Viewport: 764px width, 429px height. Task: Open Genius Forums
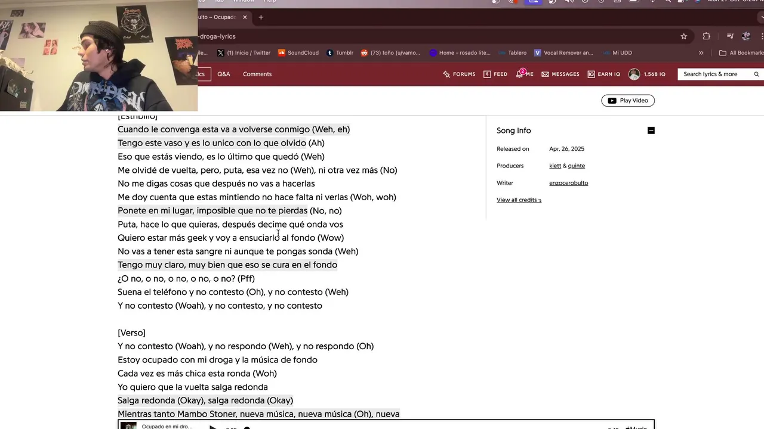(x=459, y=74)
